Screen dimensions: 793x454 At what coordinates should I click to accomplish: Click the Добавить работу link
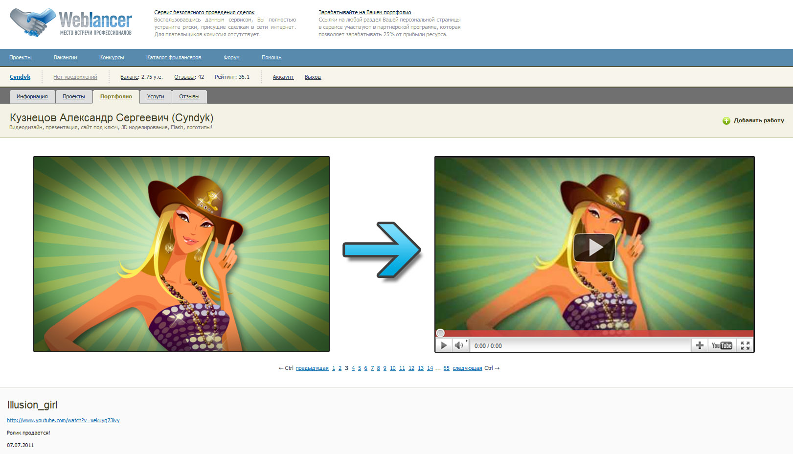tap(759, 120)
